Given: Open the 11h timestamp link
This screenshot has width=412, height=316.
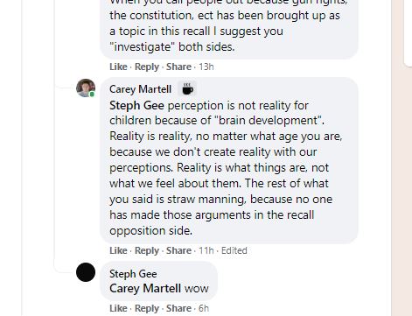Looking at the screenshot, I should pyautogui.click(x=206, y=250).
